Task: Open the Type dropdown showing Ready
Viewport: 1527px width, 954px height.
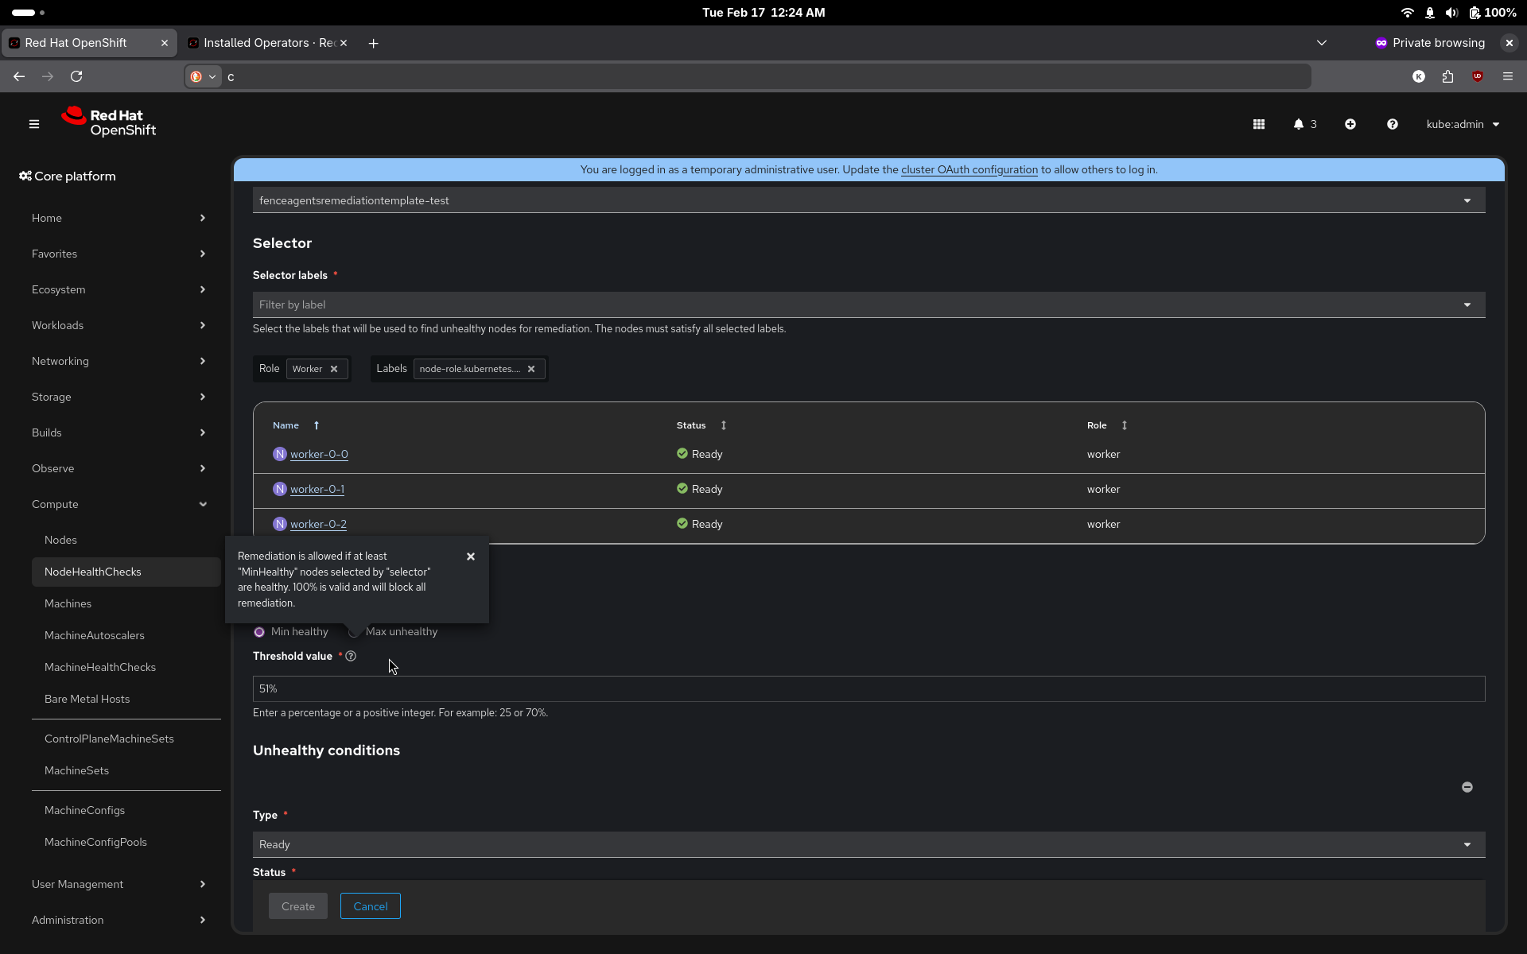Action: (x=868, y=844)
